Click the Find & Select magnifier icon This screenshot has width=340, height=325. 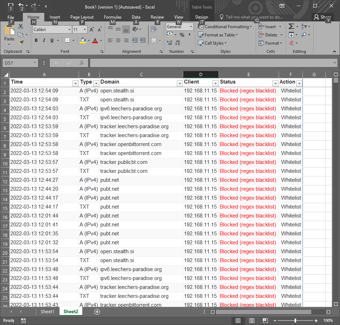point(304,35)
